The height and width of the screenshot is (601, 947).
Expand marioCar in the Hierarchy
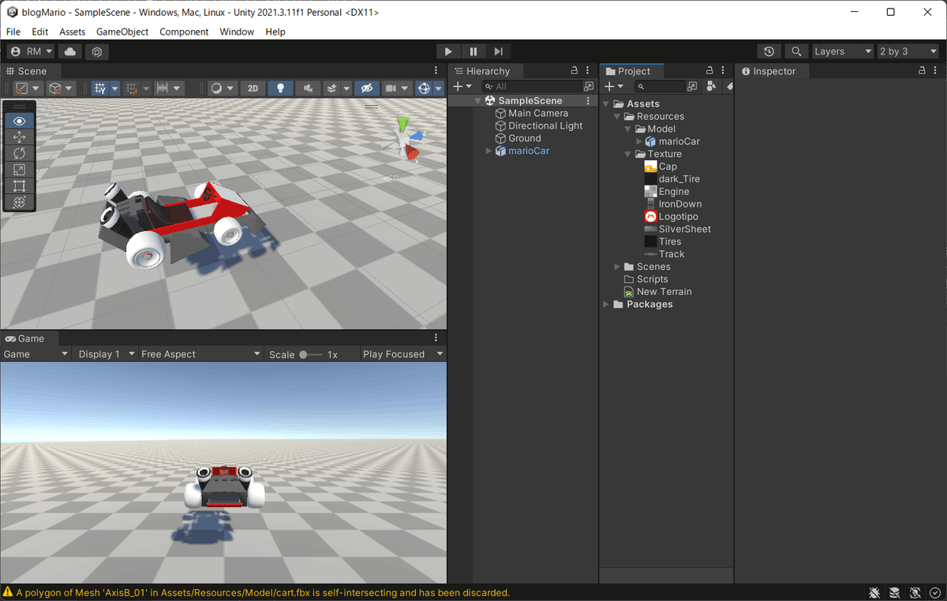click(489, 151)
